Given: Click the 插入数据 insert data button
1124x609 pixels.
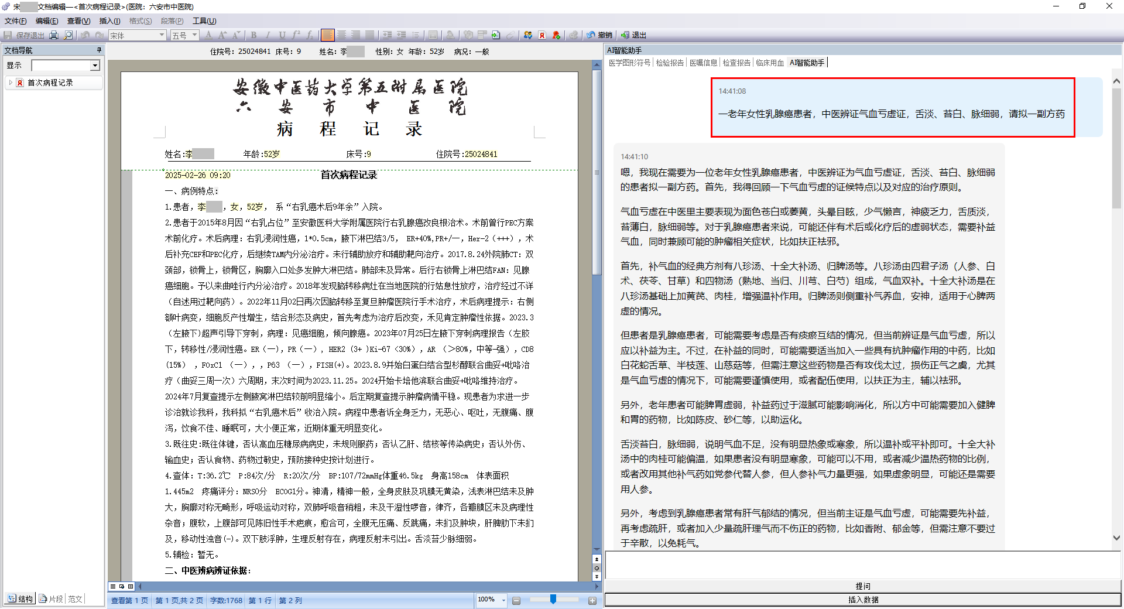Looking at the screenshot, I should click(862, 600).
